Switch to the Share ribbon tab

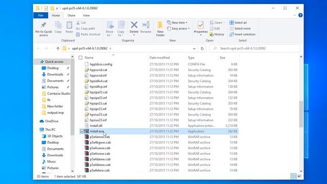pyautogui.click(x=72, y=15)
